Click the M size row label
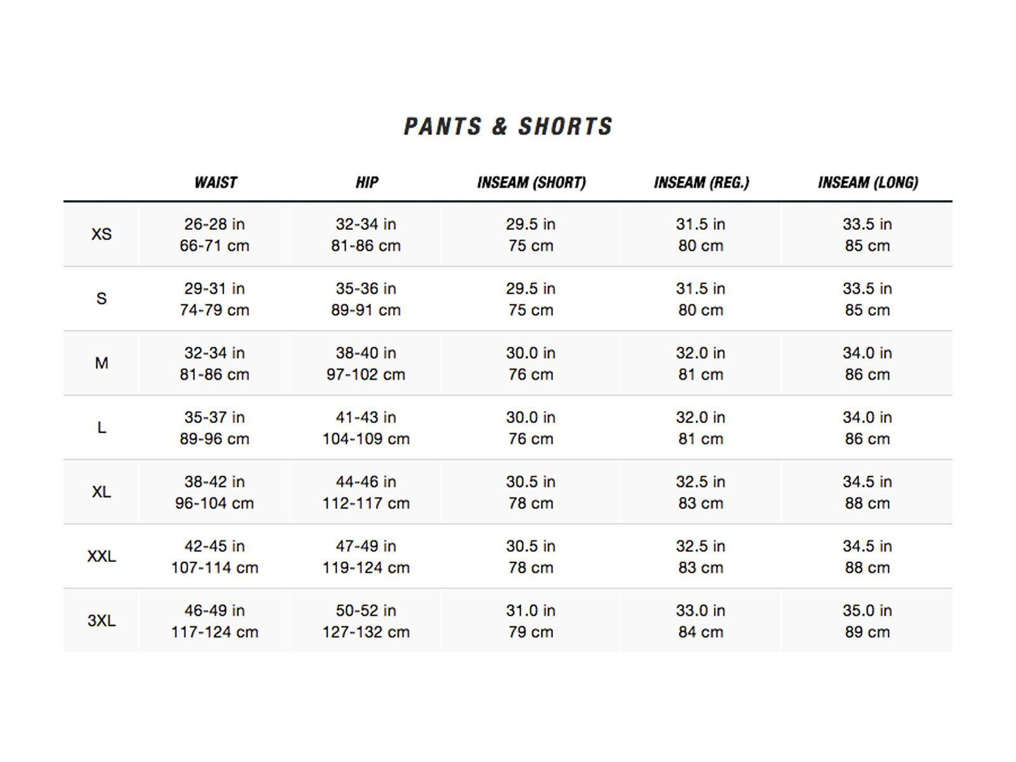The image size is (1016, 762). [102, 363]
